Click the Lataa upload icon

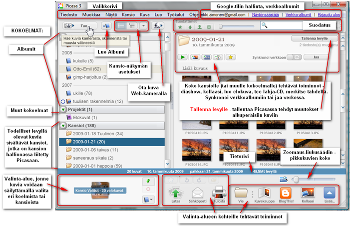176,194
